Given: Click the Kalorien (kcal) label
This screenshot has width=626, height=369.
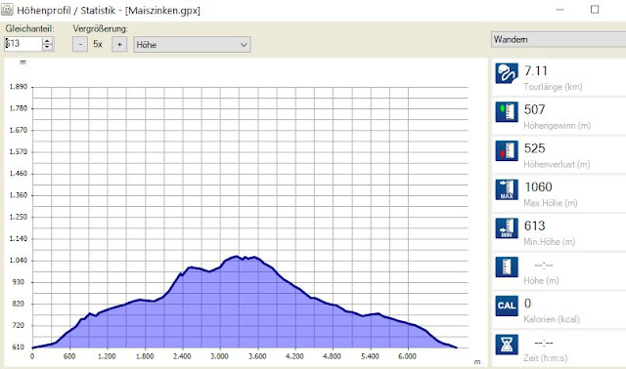Looking at the screenshot, I should coord(552,319).
